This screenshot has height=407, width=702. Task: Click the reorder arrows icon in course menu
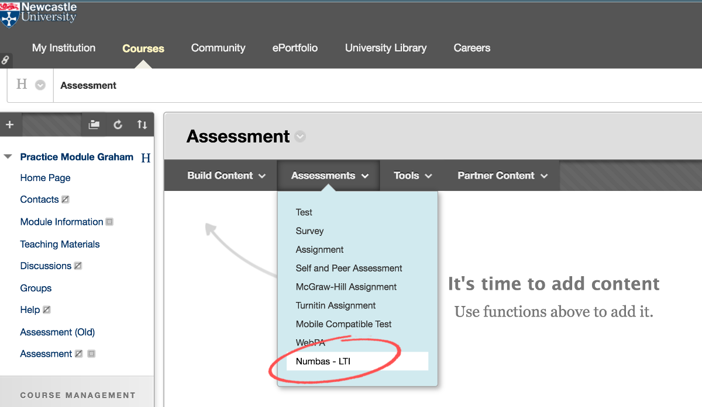point(142,124)
